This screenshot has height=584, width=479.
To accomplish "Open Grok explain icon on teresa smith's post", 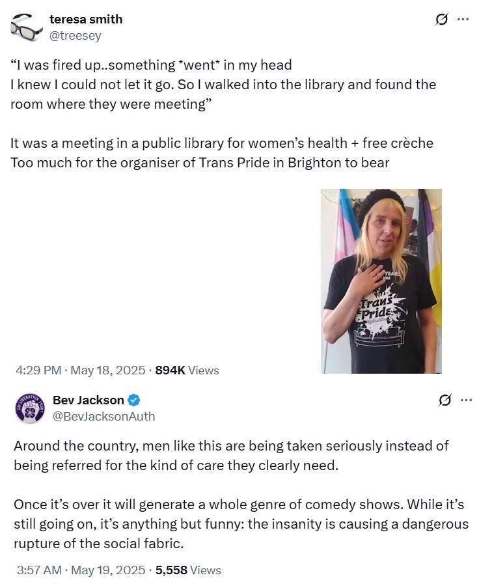I will tap(442, 20).
